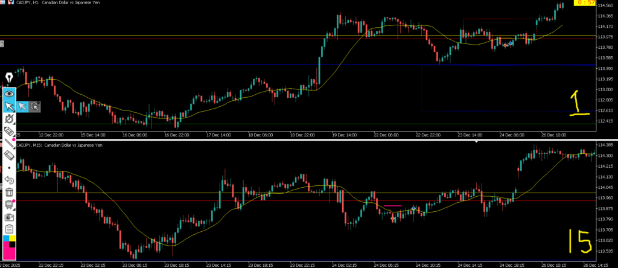
Task: Pick the cyan color swatch
Action: pyautogui.click(x=6, y=238)
